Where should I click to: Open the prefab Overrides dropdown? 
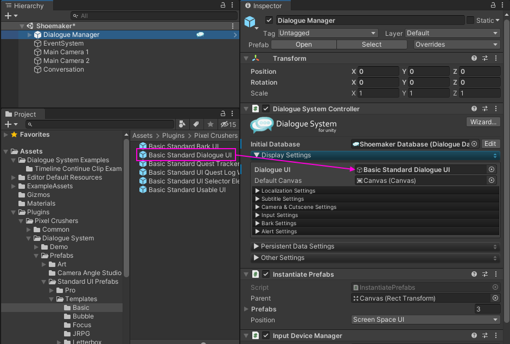(x=457, y=44)
